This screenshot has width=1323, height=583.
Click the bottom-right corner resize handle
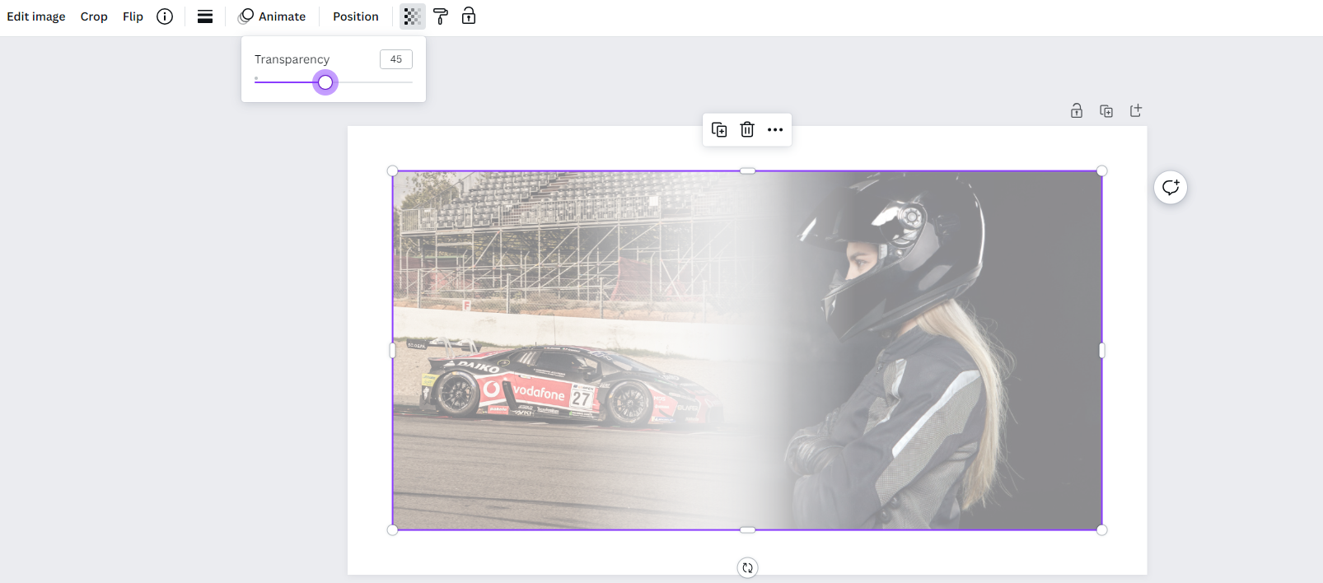1102,530
